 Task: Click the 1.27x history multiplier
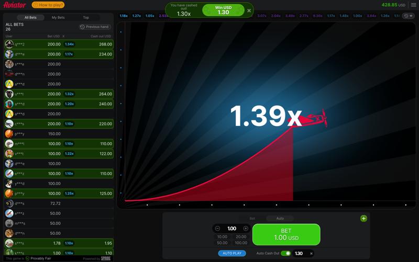(x=137, y=16)
